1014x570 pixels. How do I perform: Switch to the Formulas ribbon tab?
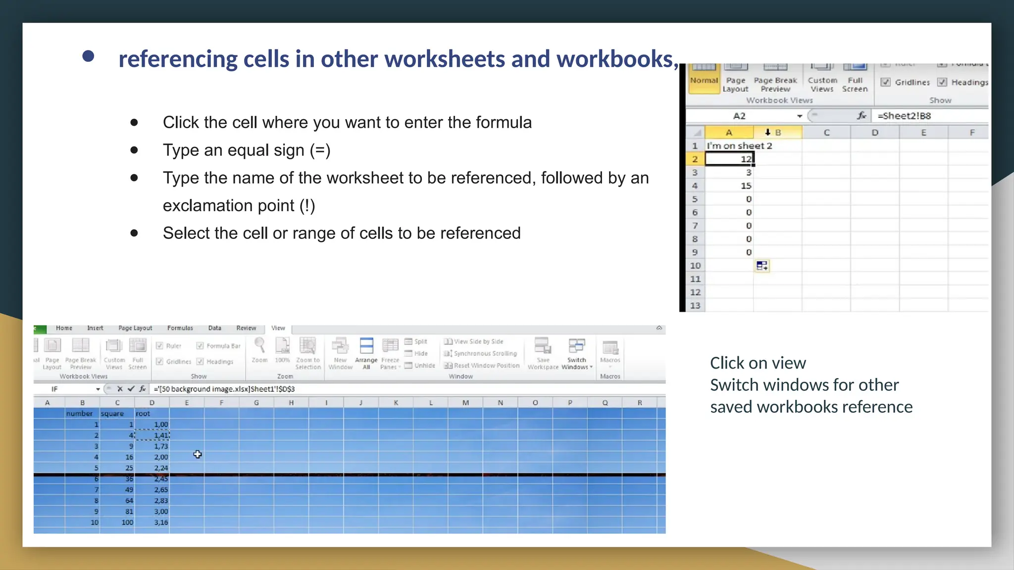pyautogui.click(x=180, y=328)
